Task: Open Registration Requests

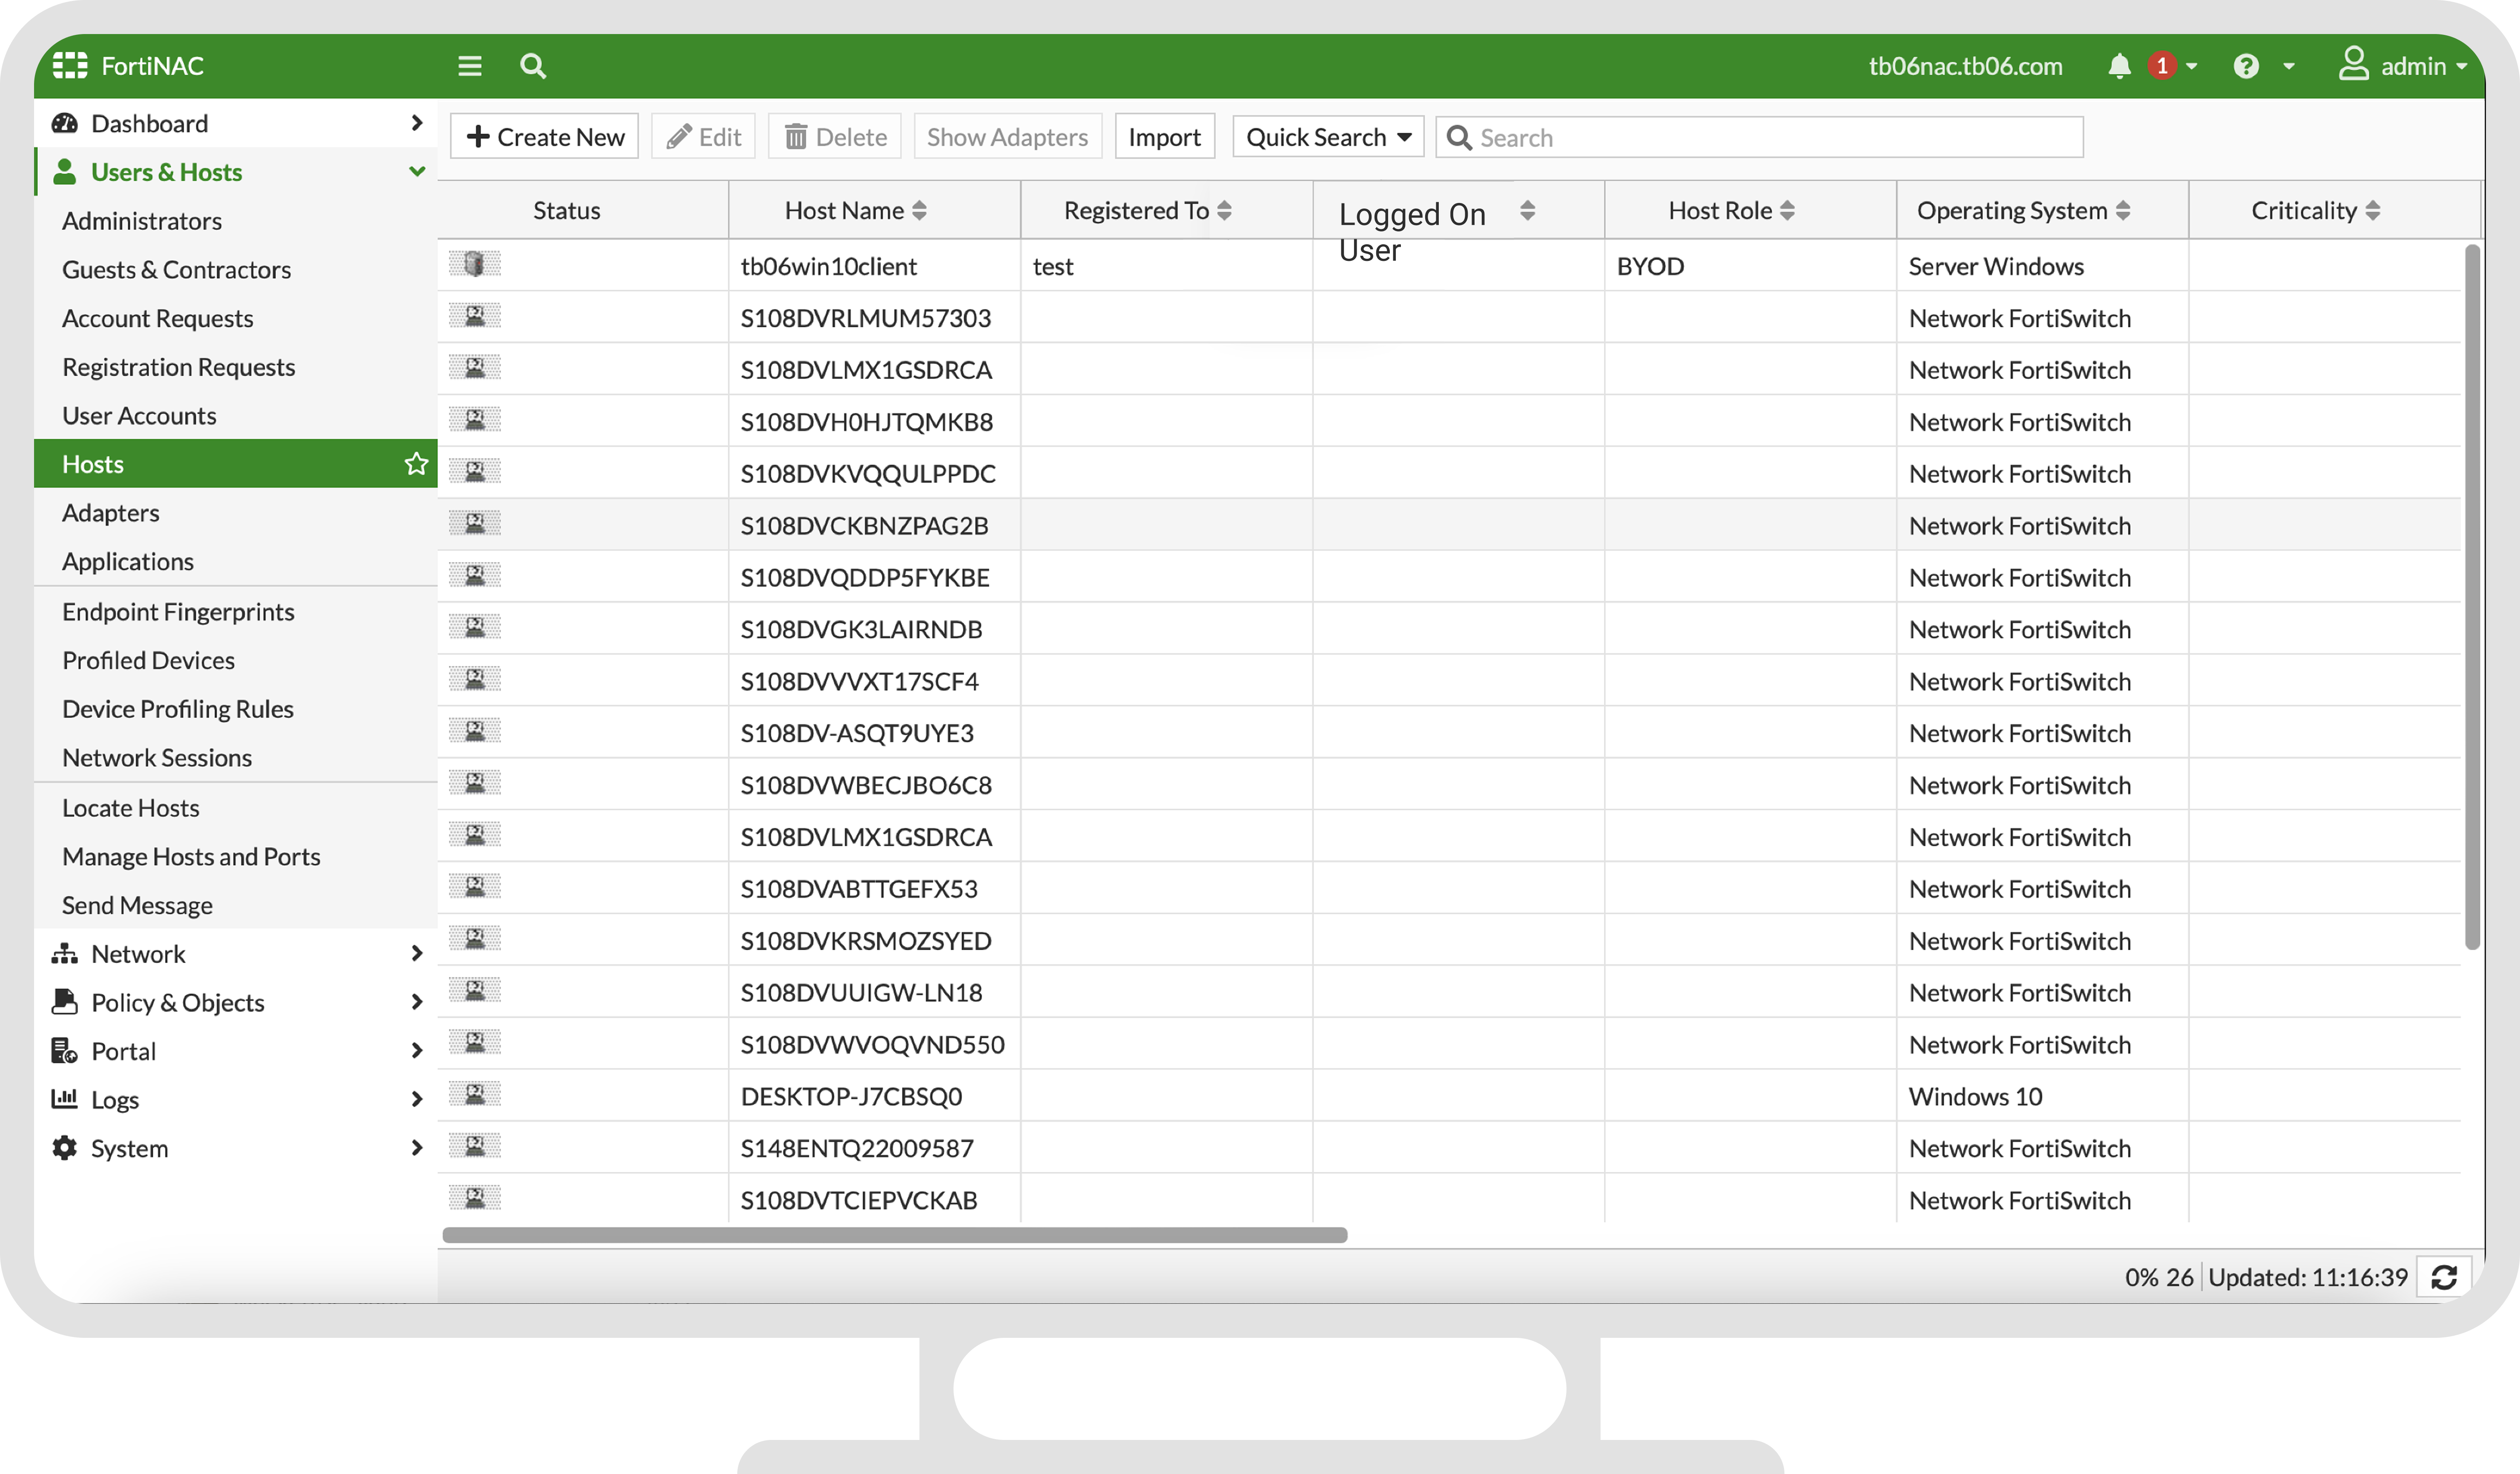Action: tap(179, 367)
